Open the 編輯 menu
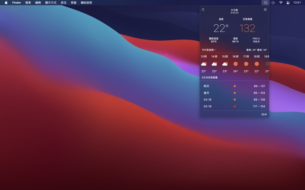This screenshot has width=305, height=190. [38, 3]
